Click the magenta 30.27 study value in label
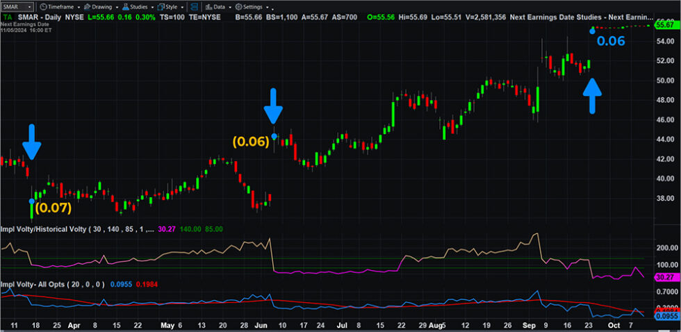 click(x=167, y=229)
